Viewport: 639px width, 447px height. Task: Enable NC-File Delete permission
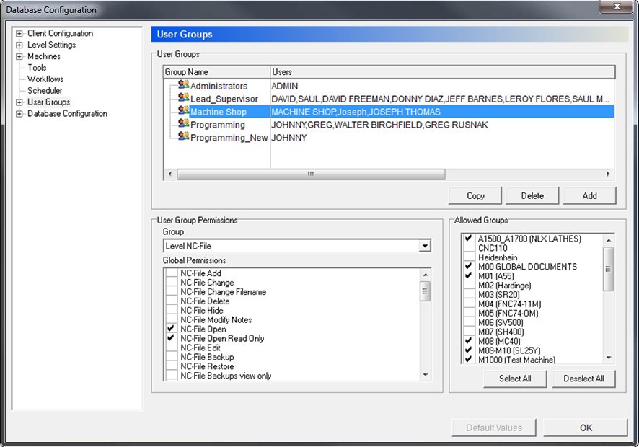172,301
